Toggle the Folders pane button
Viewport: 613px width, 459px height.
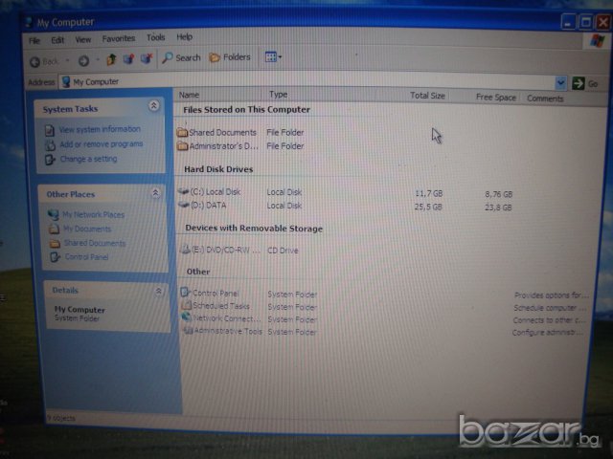tap(230, 57)
